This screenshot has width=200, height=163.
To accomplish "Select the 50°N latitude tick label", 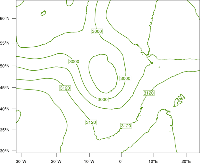I will 5,66.
